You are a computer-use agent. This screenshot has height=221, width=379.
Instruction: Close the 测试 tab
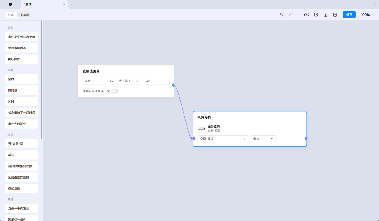[64, 4]
